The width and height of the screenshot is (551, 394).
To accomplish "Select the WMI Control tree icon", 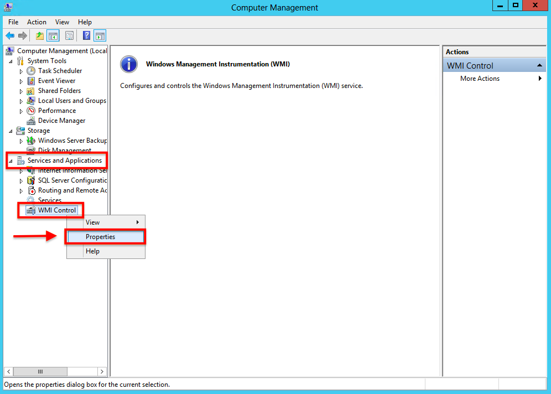I will (x=31, y=210).
